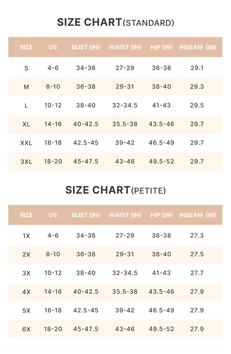Select the 29.5 inseam value
This screenshot has width=231, height=354.
(x=197, y=105)
